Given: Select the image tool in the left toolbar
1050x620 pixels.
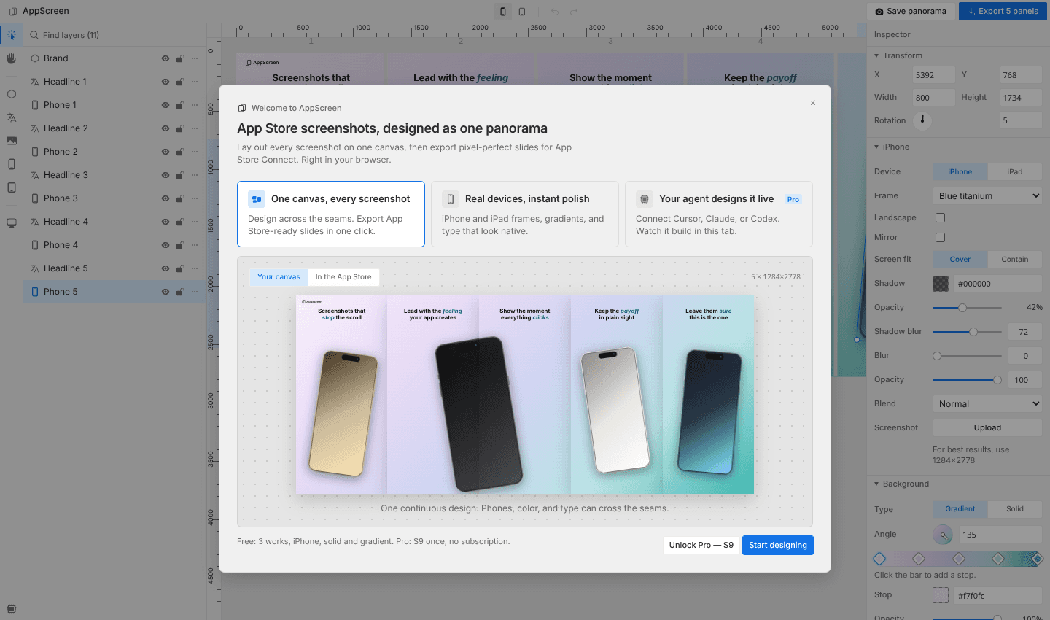Looking at the screenshot, I should 11,141.
